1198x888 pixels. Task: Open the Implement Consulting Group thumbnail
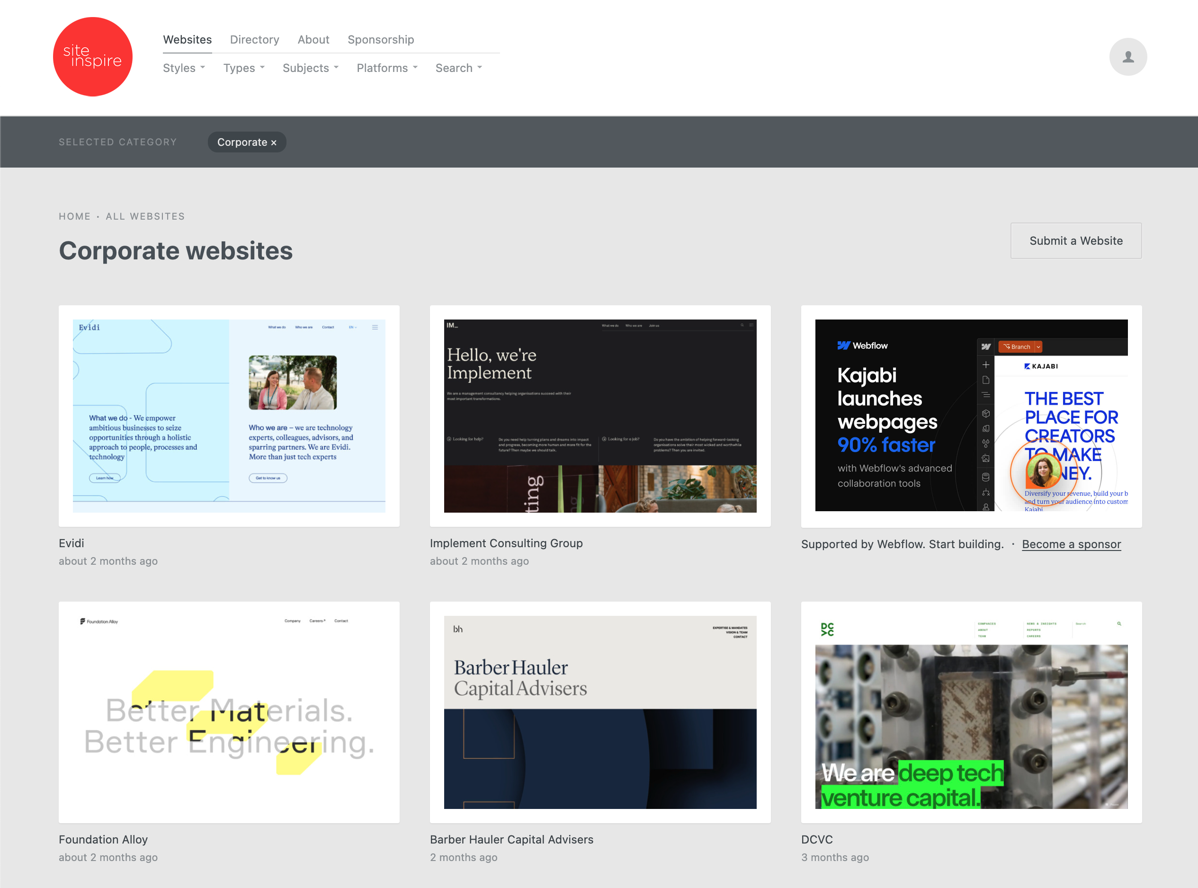click(600, 416)
